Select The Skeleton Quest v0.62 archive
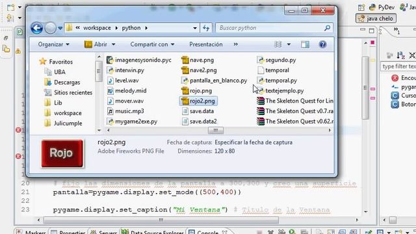This screenshot has width=416, height=234. [x=295, y=122]
